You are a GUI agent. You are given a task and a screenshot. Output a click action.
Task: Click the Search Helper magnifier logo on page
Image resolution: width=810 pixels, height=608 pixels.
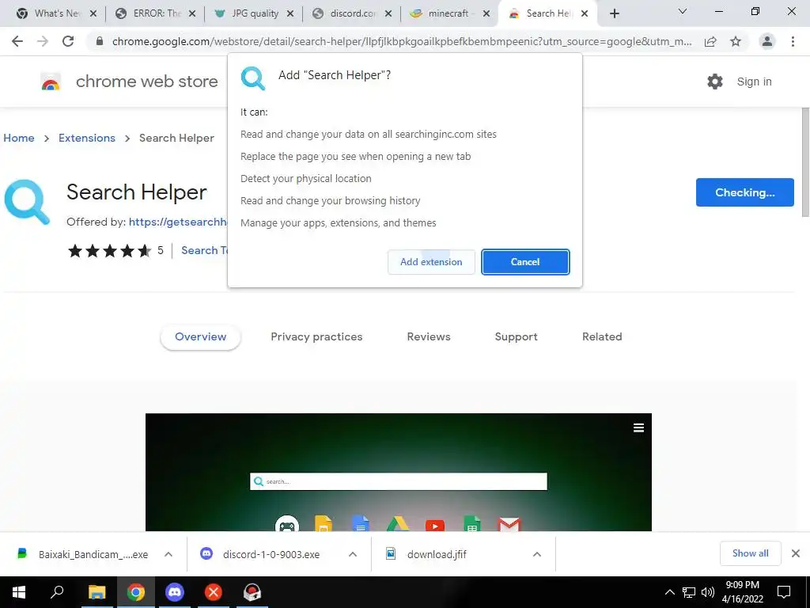27,202
